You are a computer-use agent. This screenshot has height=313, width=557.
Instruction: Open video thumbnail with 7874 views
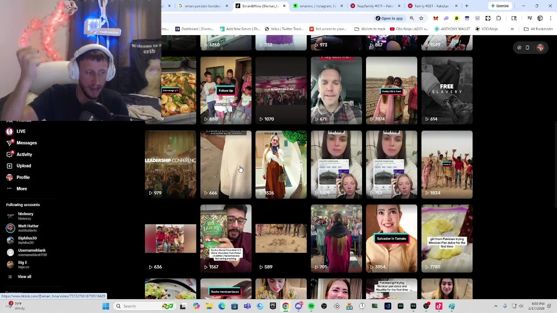click(x=392, y=90)
